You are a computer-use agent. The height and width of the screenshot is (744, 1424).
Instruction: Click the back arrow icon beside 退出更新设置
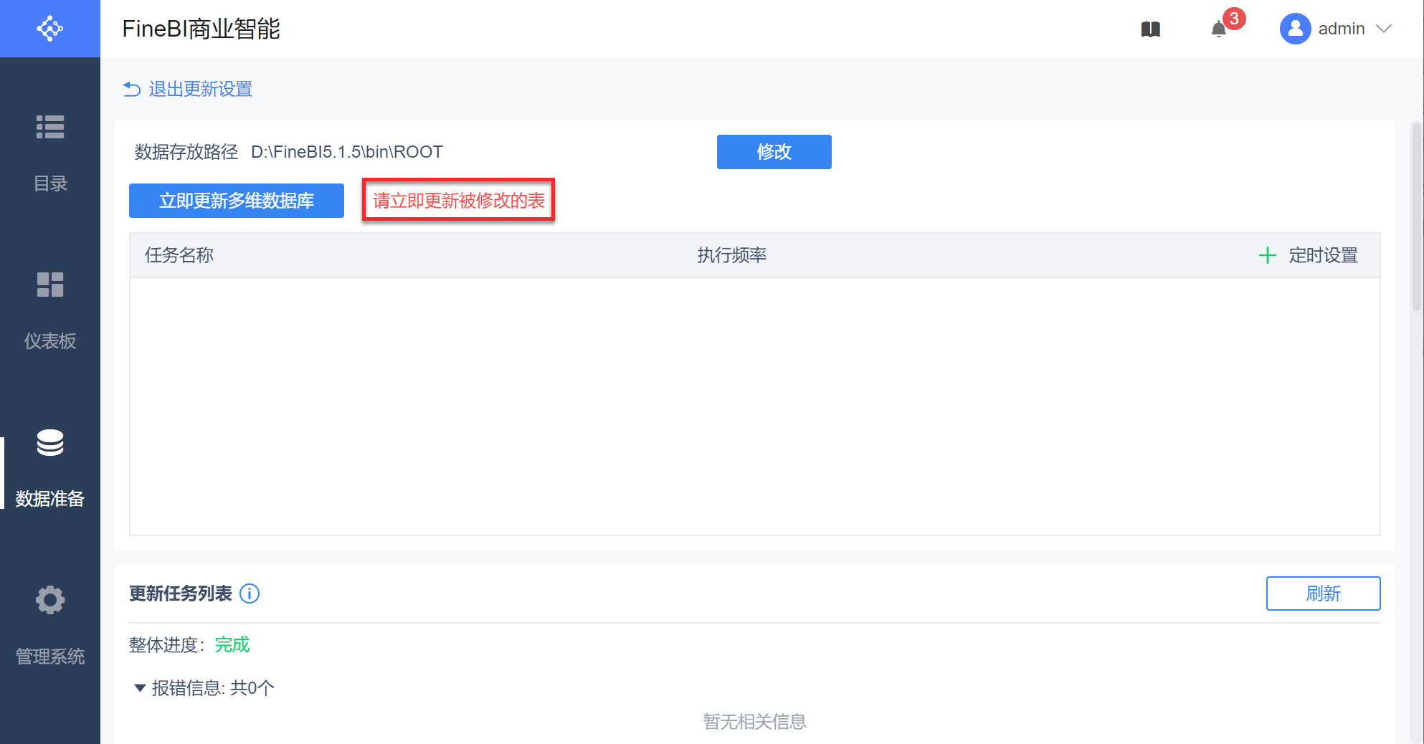(132, 89)
